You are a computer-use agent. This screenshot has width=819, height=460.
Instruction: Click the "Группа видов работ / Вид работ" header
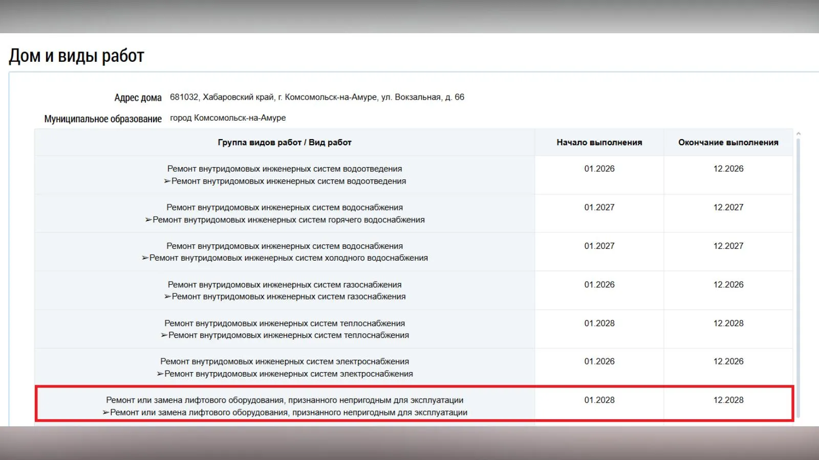(285, 142)
